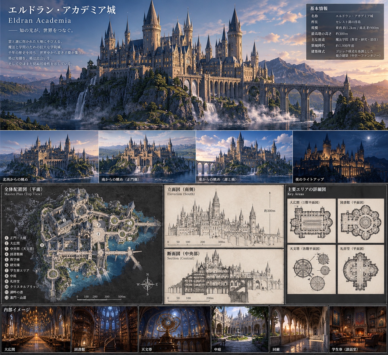Image resolution: width=388 pixels, height=355 pixels.
Task: Click the main title エルドラン・アカデミア城
Action: pos(62,10)
